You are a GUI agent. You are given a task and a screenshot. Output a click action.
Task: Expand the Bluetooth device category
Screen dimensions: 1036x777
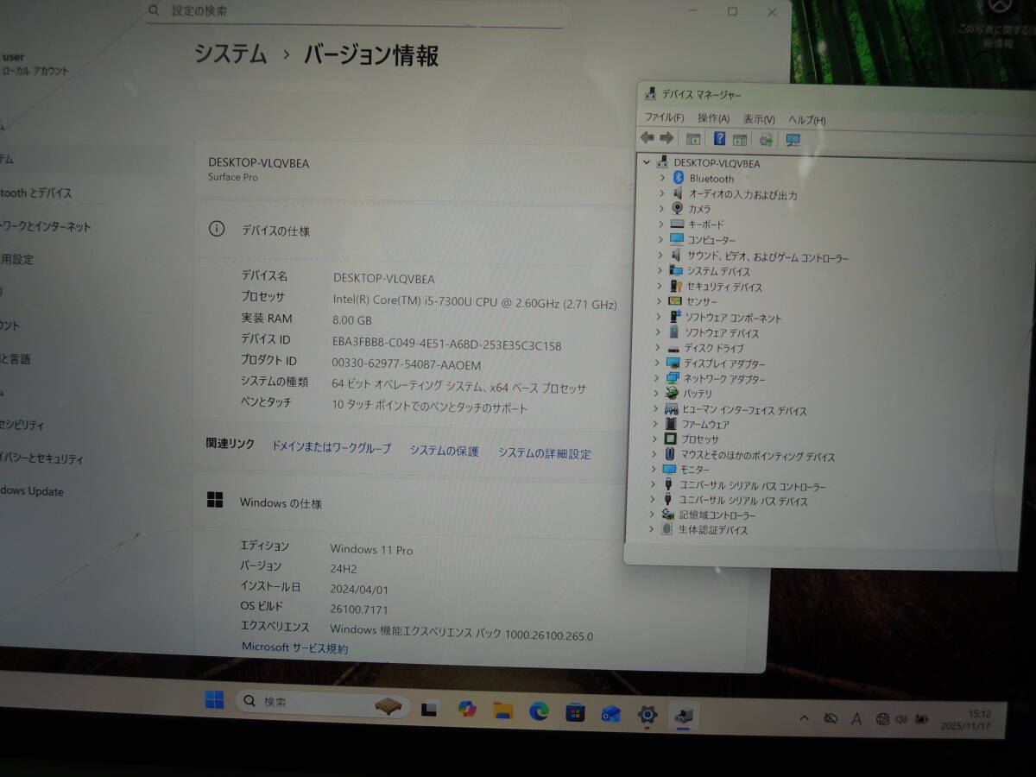click(x=662, y=178)
